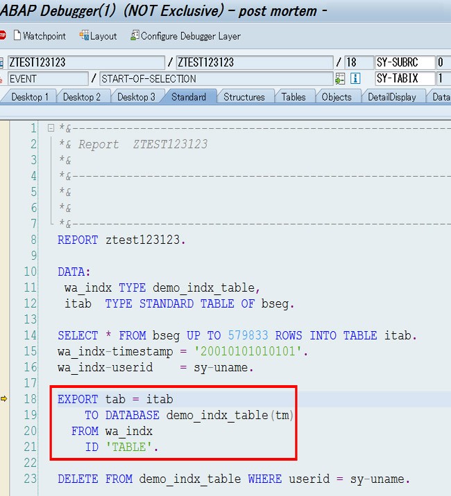The height and width of the screenshot is (496, 451).
Task: Click the EVENT field
Action: point(48,78)
